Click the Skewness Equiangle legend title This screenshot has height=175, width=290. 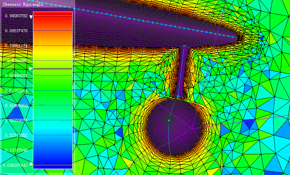click(x=23, y=4)
